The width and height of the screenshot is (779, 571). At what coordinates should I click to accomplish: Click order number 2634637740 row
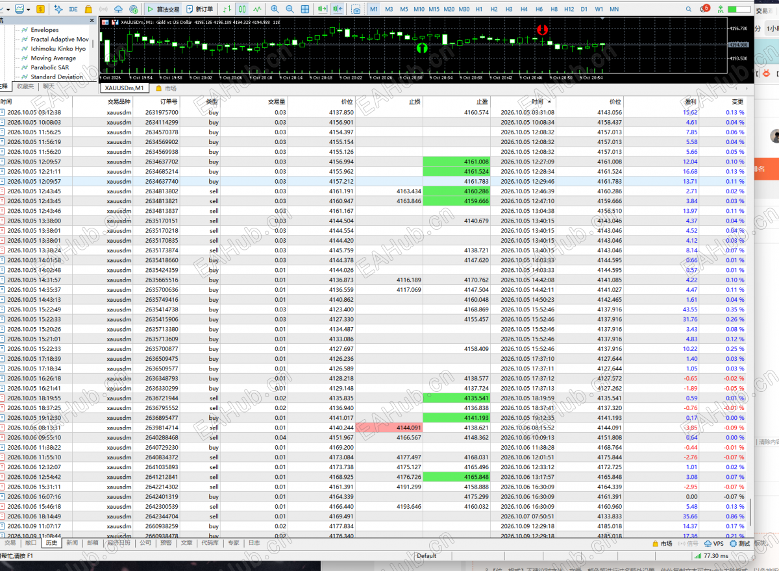point(373,181)
